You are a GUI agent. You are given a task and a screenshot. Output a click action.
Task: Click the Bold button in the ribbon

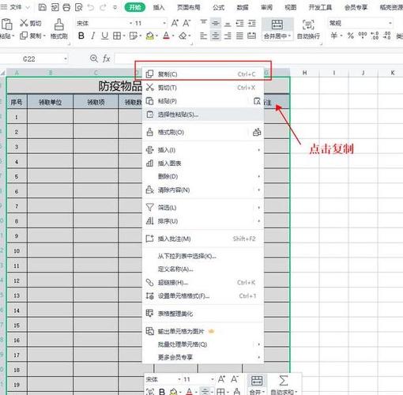click(81, 36)
